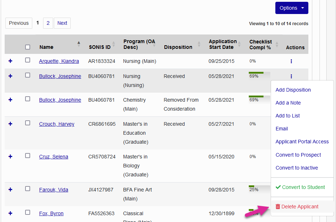The height and width of the screenshot is (222, 336).
Task: Open the actions menu for Arquette, Kiandra
Action: (291, 61)
